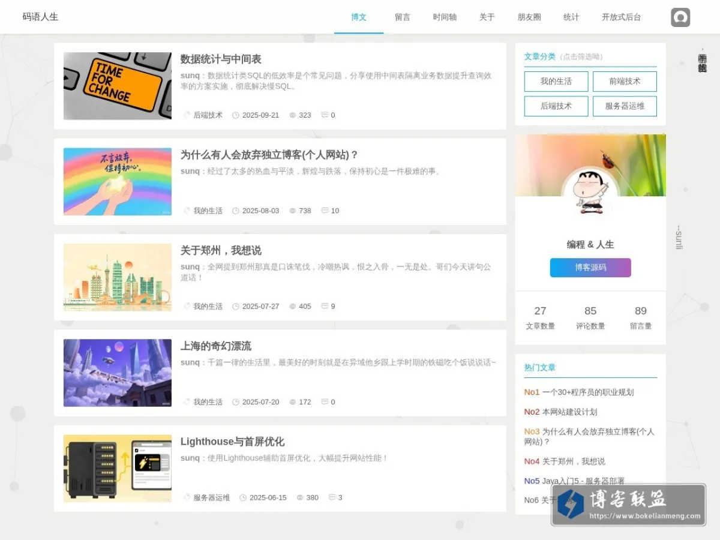Open article Lighthouse与首屏优化
Viewport: 720px width, 540px height.
coord(232,442)
